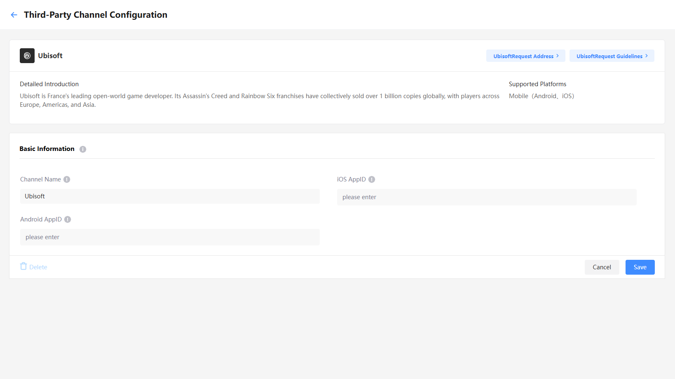Open the UbisoftRequest Guidelines link
Screen dimensions: 675x379
[612, 56]
